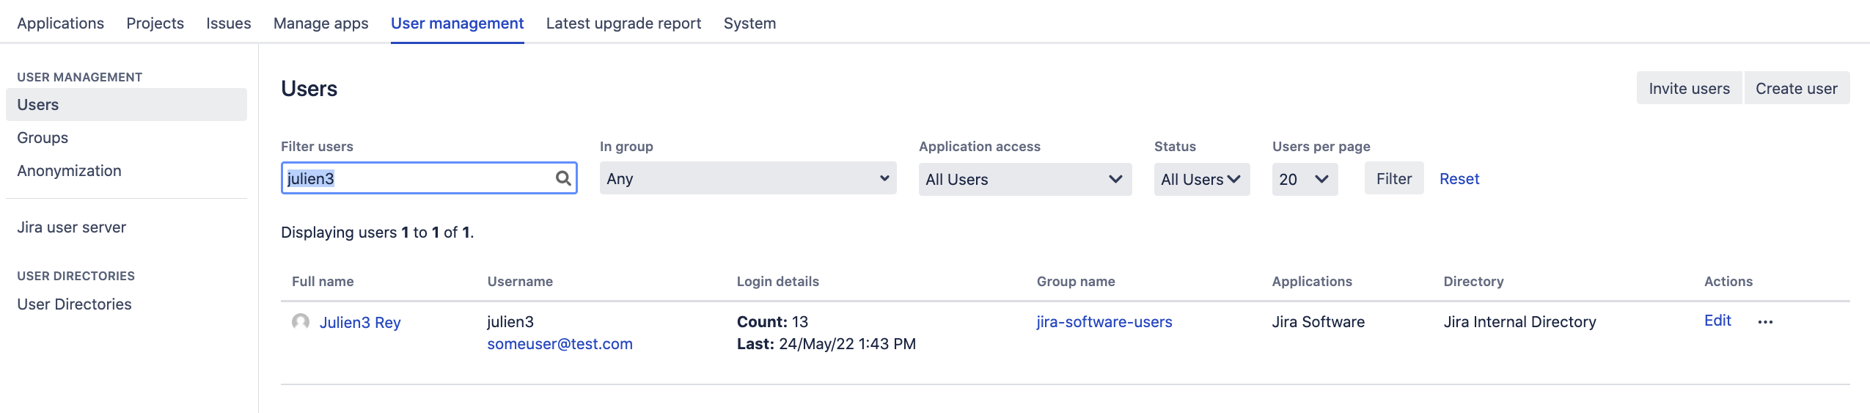Focus the Filter users text field

click(418, 178)
